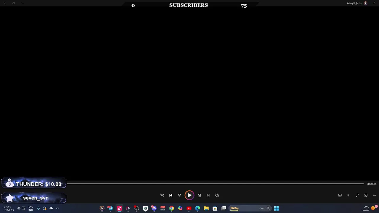Toggle repeat mode in the player
The image size is (379, 213).
point(217,195)
